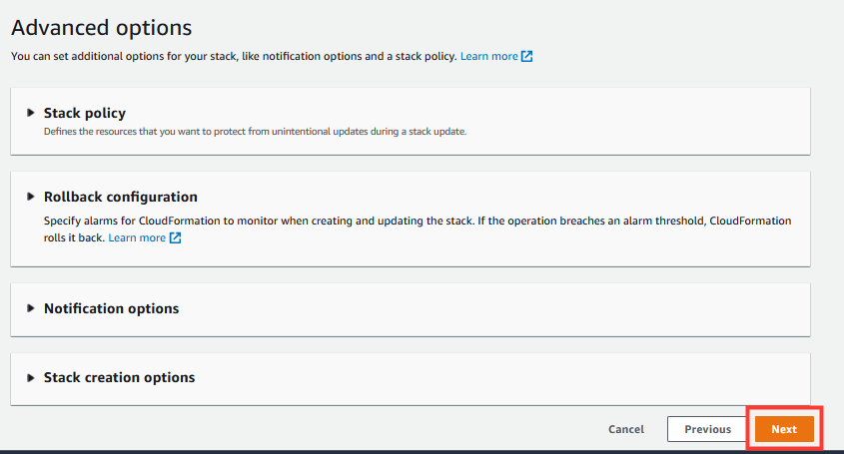Viewport: 844px width, 454px height.
Task: Expand Stack policy using its triangle arrow
Action: [x=31, y=113]
